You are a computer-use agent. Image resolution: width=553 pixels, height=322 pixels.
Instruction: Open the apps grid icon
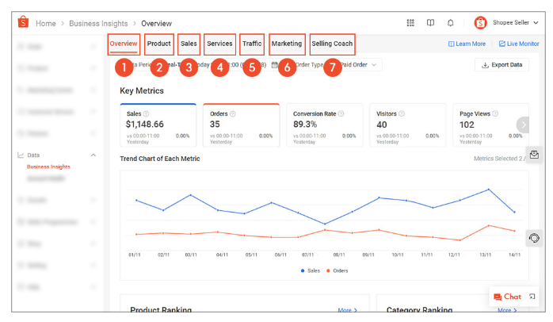pos(410,23)
